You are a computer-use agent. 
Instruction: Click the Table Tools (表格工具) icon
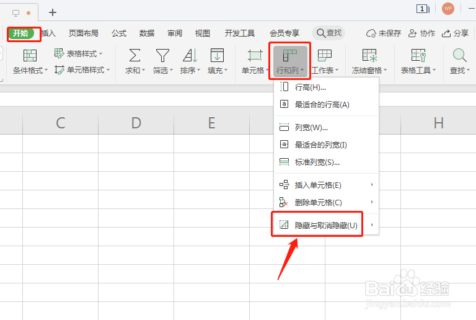pyautogui.click(x=418, y=56)
